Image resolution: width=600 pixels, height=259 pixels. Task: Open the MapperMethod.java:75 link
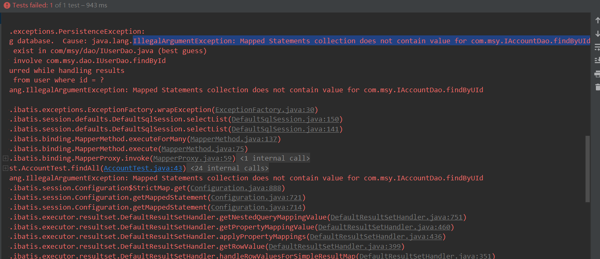click(203, 149)
